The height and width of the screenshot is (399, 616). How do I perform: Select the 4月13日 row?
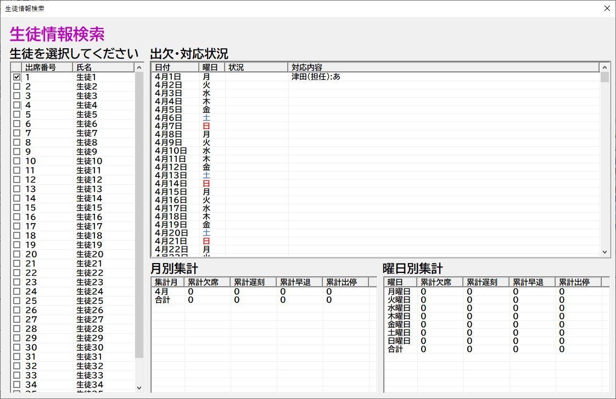click(375, 175)
